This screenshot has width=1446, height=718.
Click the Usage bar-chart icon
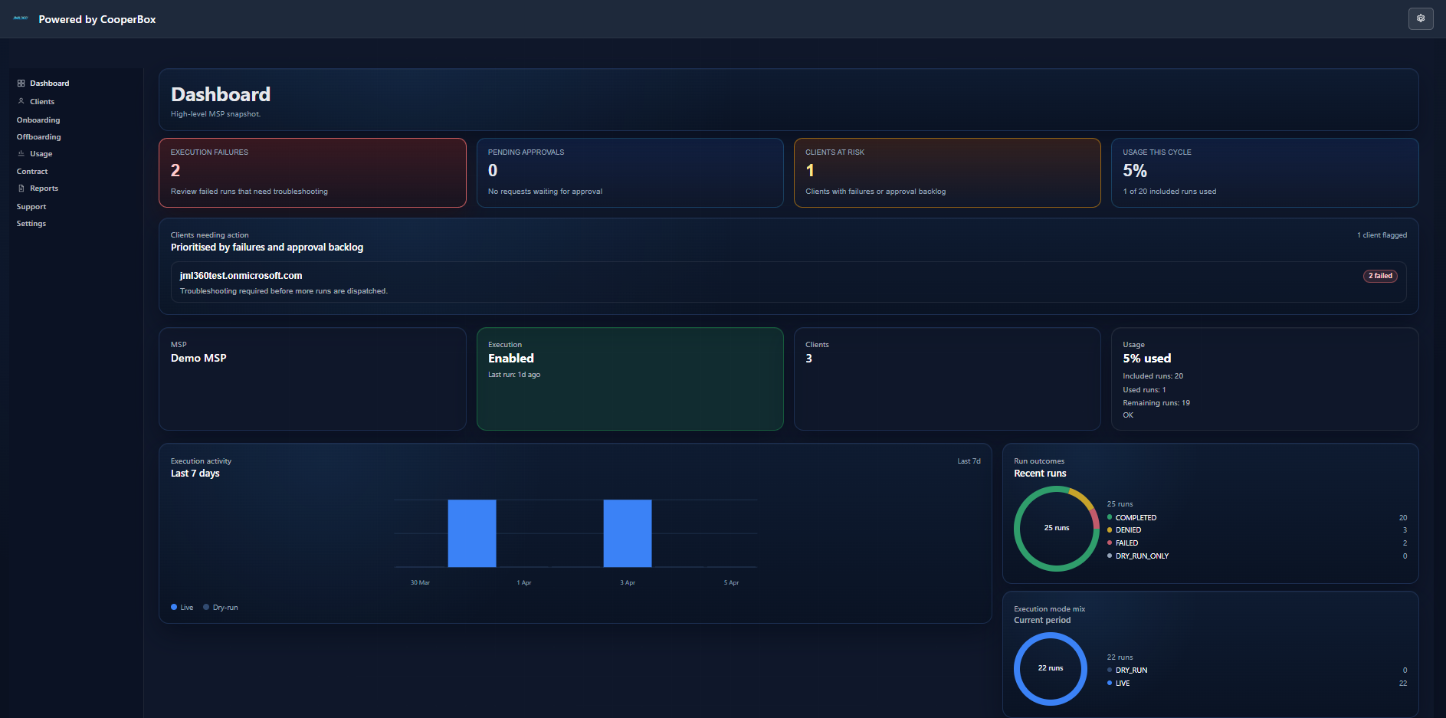(x=22, y=153)
